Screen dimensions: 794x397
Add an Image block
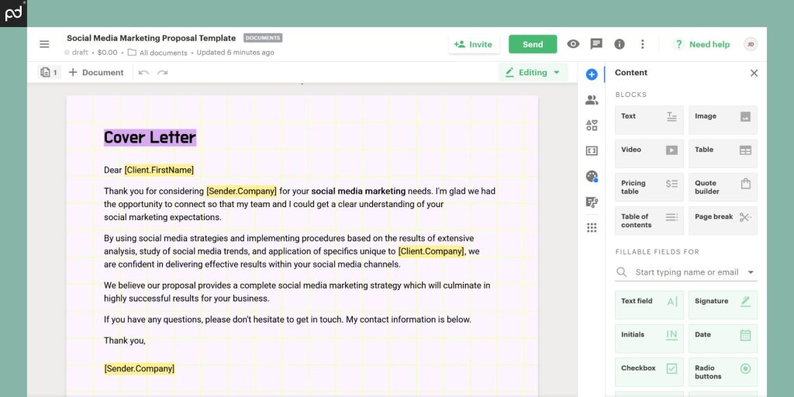723,120
